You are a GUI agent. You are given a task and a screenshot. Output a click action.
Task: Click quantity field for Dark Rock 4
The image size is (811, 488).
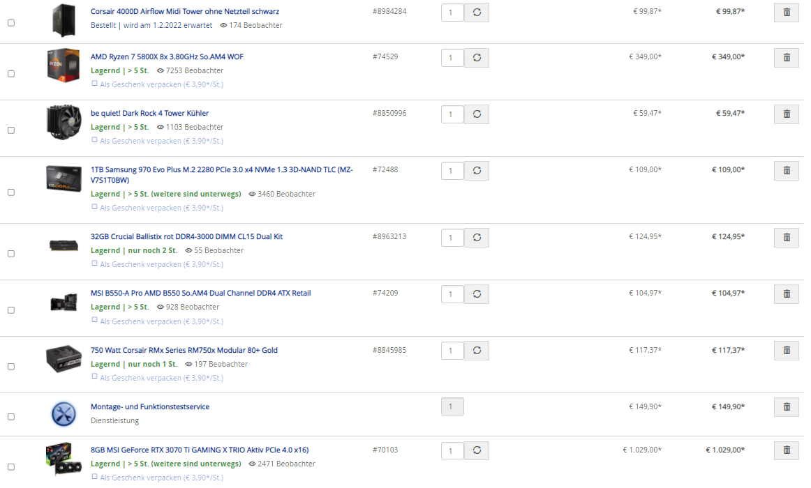pyautogui.click(x=452, y=114)
